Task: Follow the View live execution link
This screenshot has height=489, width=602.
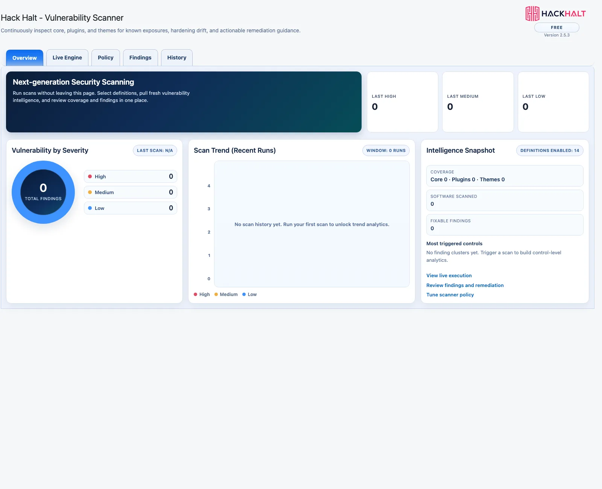Action: tap(449, 275)
